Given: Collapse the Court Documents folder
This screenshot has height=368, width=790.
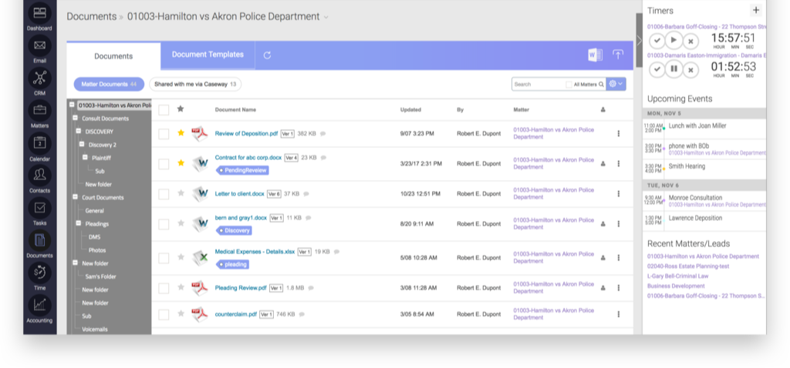Looking at the screenshot, I should coord(75,197).
